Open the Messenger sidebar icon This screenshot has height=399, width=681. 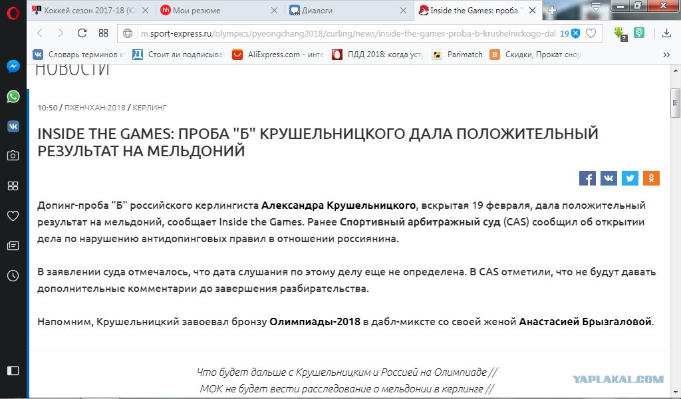(13, 66)
